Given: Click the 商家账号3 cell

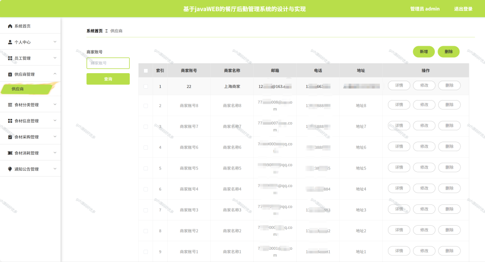Looking at the screenshot, I should (x=189, y=210).
